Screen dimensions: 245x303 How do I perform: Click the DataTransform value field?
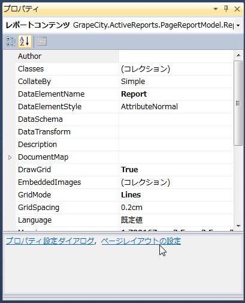[176, 132]
